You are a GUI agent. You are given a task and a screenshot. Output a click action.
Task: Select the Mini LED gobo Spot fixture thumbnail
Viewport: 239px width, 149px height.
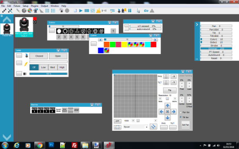[x=24, y=27]
